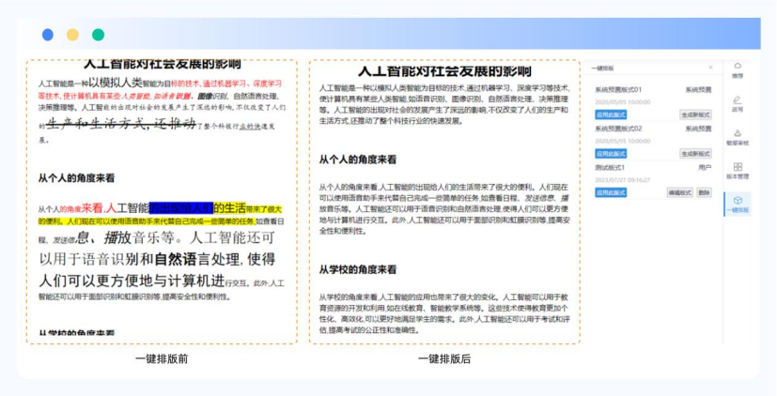Apply 测试板式1 template

pyautogui.click(x=611, y=191)
